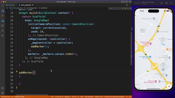Click the editor horizontal scrollbar
The width and height of the screenshot is (175, 98).
(x=32, y=95)
